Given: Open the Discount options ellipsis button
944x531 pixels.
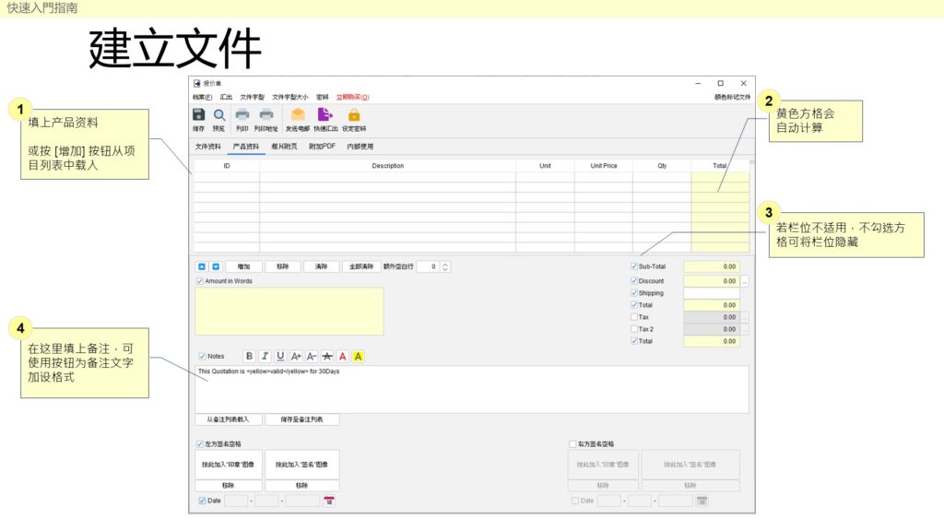Looking at the screenshot, I should 745,281.
